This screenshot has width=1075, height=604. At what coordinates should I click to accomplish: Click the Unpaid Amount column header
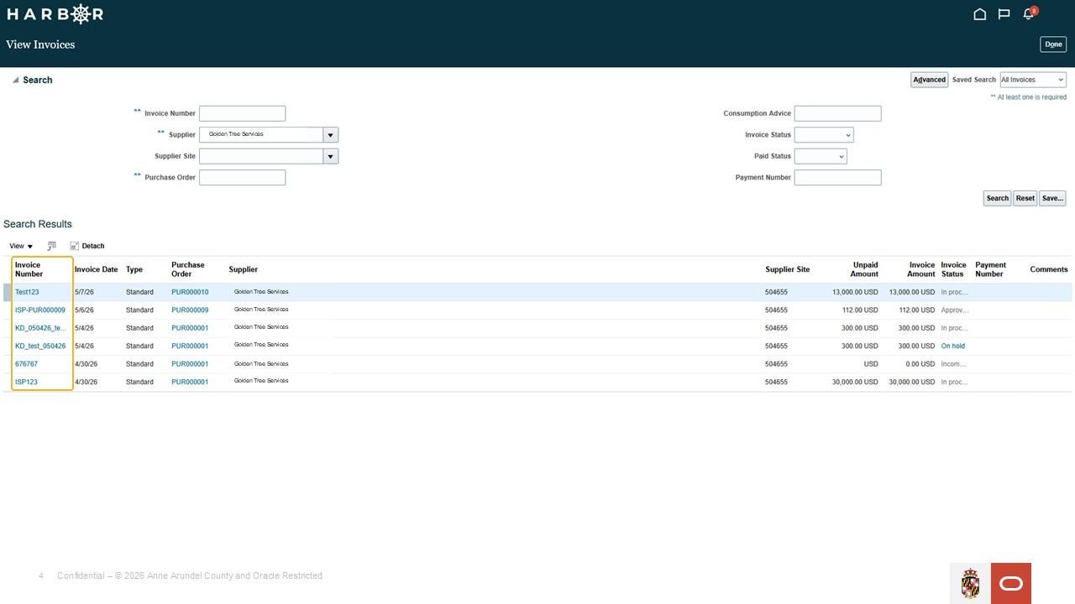click(x=864, y=269)
